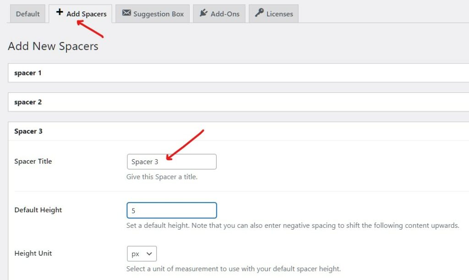The image size is (469, 280).
Task: Select the Default Height field showing 5
Action: pyautogui.click(x=171, y=210)
